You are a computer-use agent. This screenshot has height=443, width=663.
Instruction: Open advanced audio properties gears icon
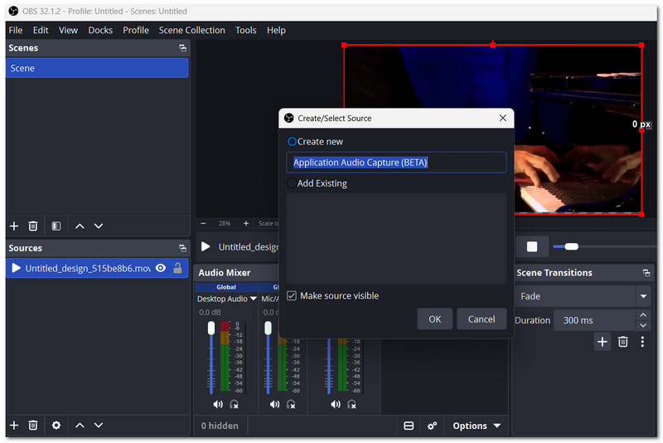point(432,426)
